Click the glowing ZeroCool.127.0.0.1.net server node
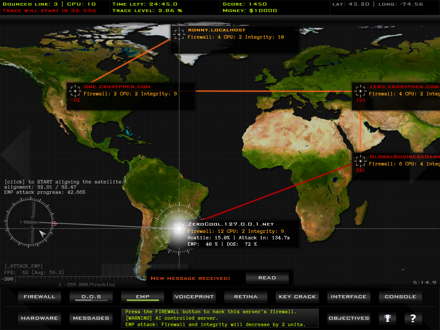 tap(178, 229)
